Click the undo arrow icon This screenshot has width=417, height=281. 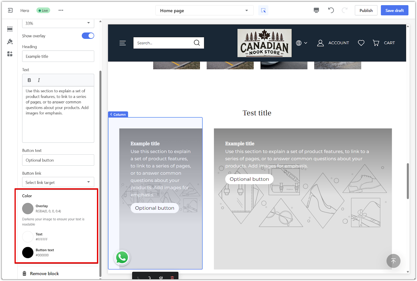(x=331, y=10)
